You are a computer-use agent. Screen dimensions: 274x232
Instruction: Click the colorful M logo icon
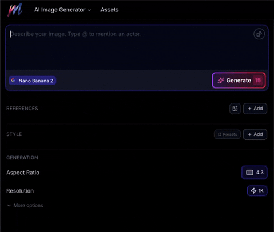point(15,10)
